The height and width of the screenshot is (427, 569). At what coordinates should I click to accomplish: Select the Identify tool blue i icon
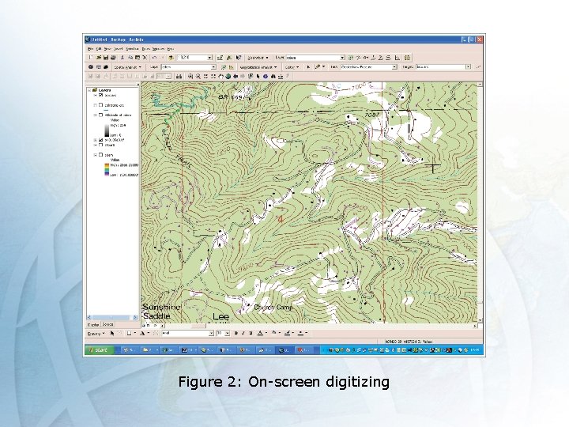tap(266, 76)
